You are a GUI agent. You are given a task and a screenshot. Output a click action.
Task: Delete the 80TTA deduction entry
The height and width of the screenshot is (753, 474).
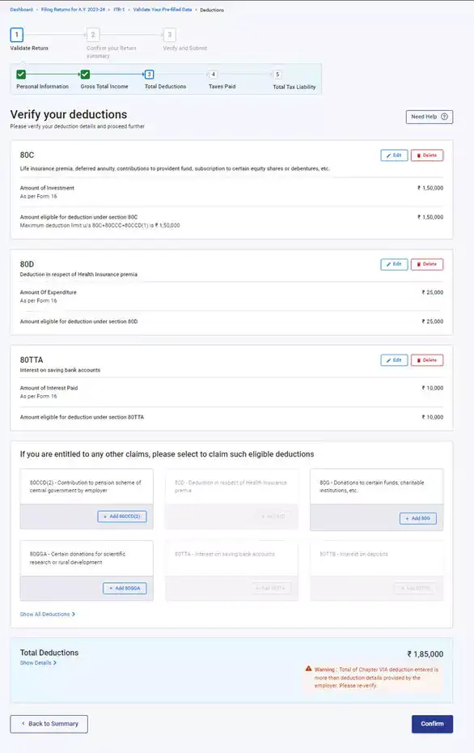pyautogui.click(x=427, y=360)
